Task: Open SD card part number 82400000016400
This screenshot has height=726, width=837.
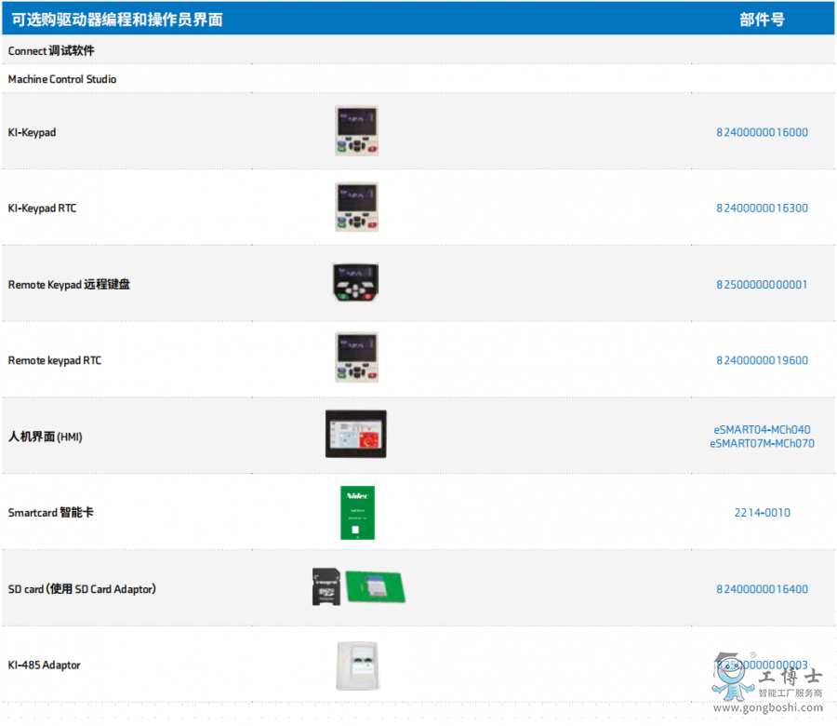Action: [762, 589]
